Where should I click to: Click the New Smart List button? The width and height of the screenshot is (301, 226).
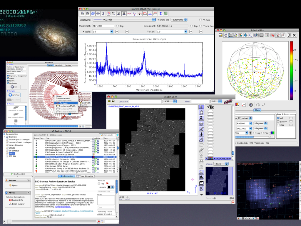[17, 174]
